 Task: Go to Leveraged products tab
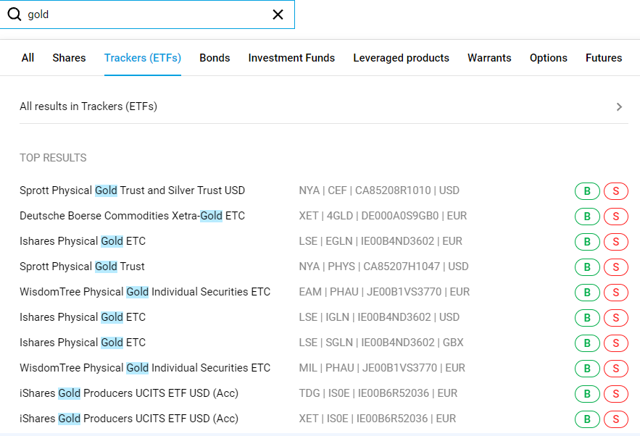click(x=401, y=58)
